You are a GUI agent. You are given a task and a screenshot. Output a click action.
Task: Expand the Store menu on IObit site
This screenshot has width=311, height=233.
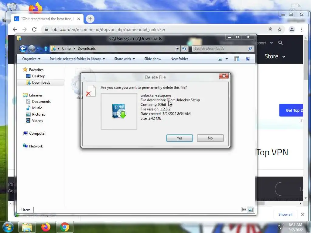click(275, 56)
